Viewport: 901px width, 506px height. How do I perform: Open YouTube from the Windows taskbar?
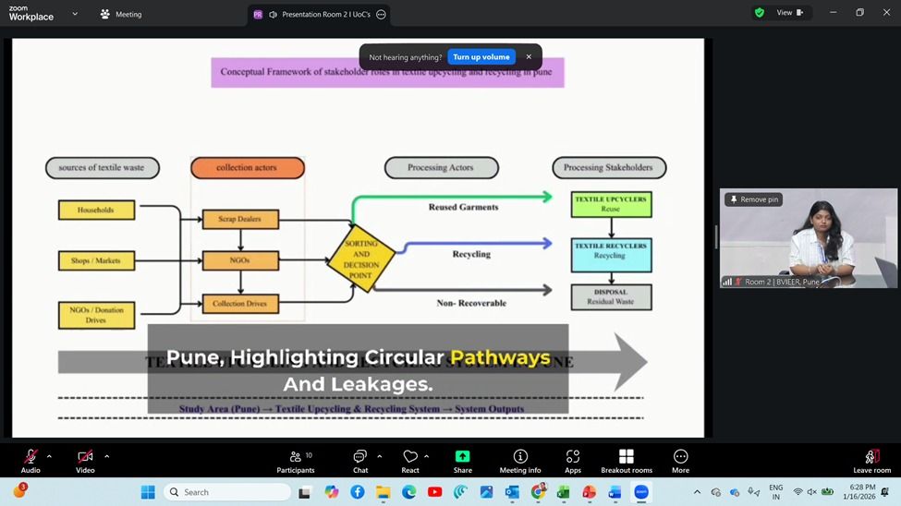(434, 492)
